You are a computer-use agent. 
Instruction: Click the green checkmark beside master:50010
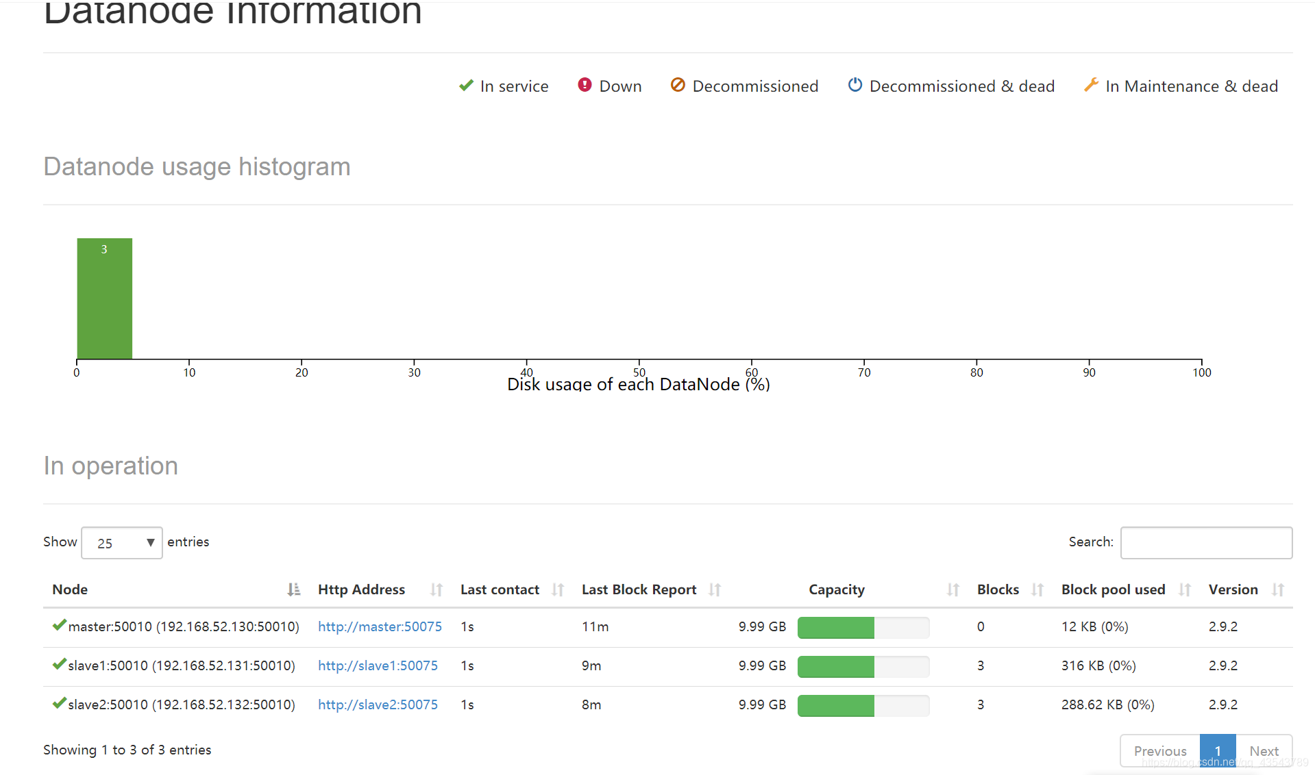tap(59, 624)
